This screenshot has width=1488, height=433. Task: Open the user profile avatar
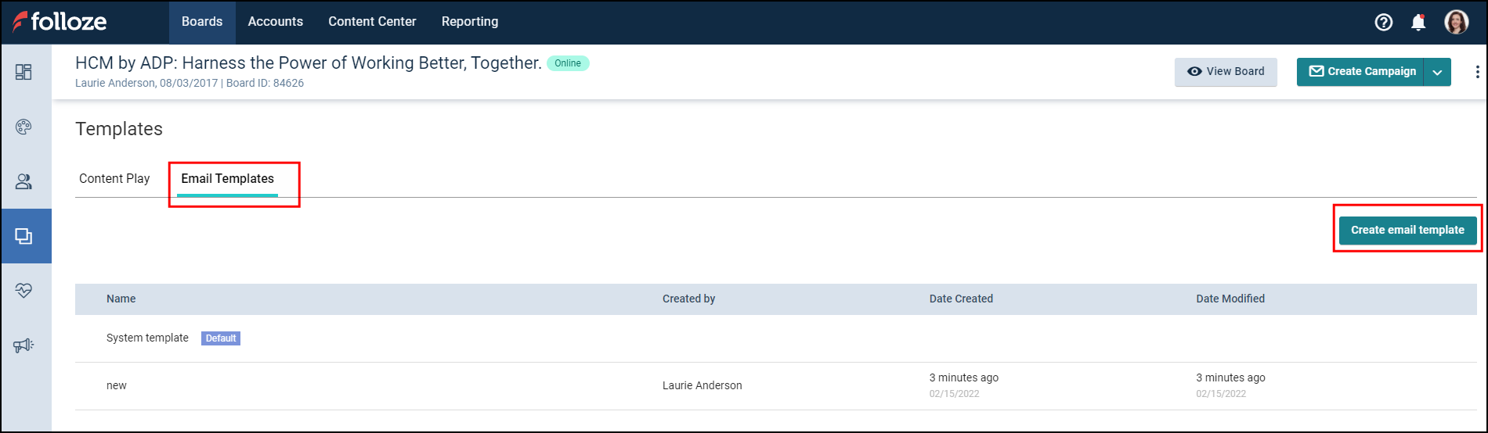[x=1456, y=22]
